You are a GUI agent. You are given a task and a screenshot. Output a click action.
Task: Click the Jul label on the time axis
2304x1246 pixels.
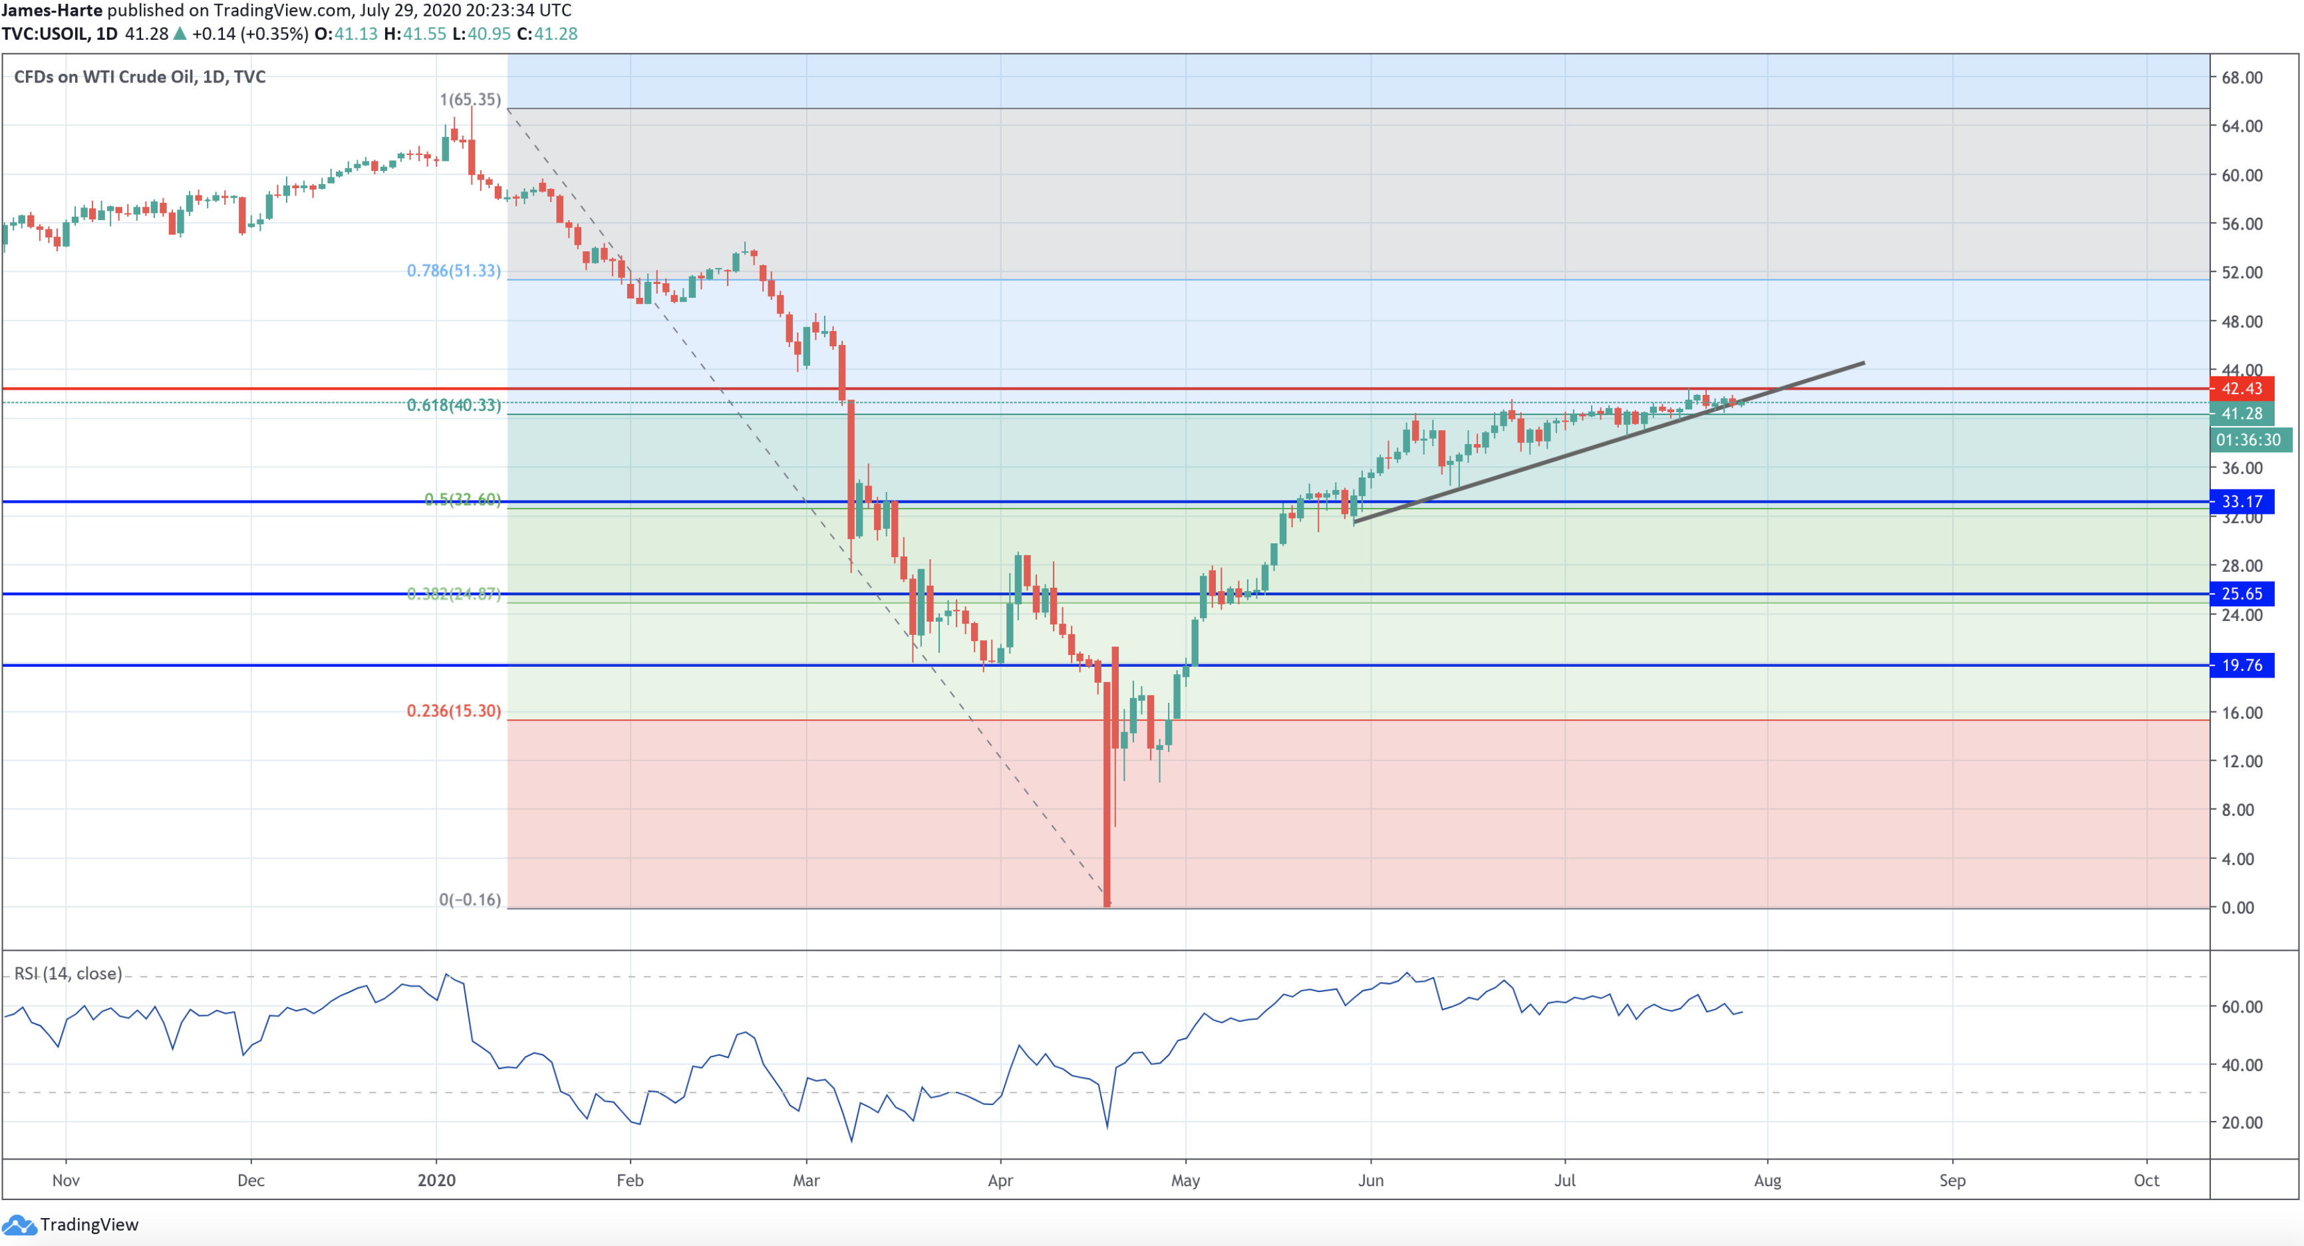tap(1566, 1180)
